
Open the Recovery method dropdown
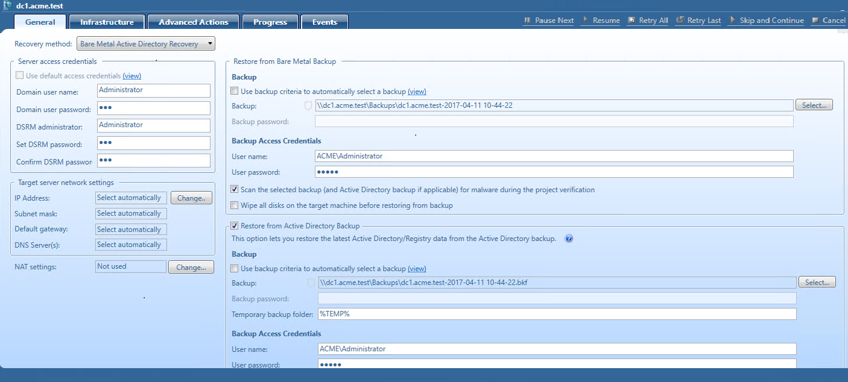tap(146, 44)
